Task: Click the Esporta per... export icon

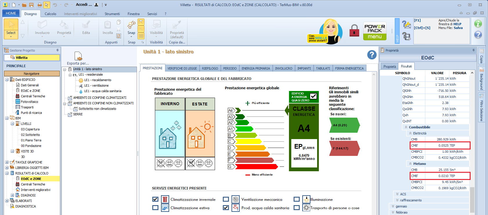Action: 78,56
